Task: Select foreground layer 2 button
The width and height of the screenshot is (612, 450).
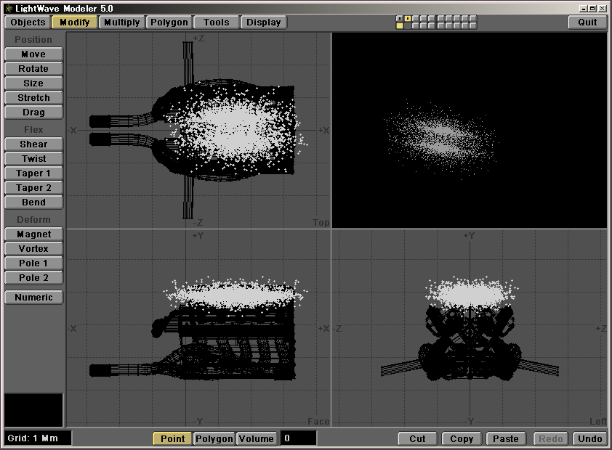Action: pos(408,18)
